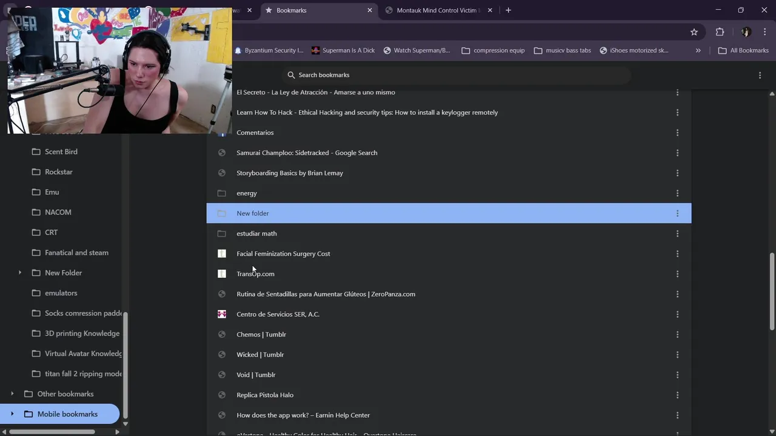Open more actions for Wicked Tumblr bookmark
The image size is (776, 436).
677,354
